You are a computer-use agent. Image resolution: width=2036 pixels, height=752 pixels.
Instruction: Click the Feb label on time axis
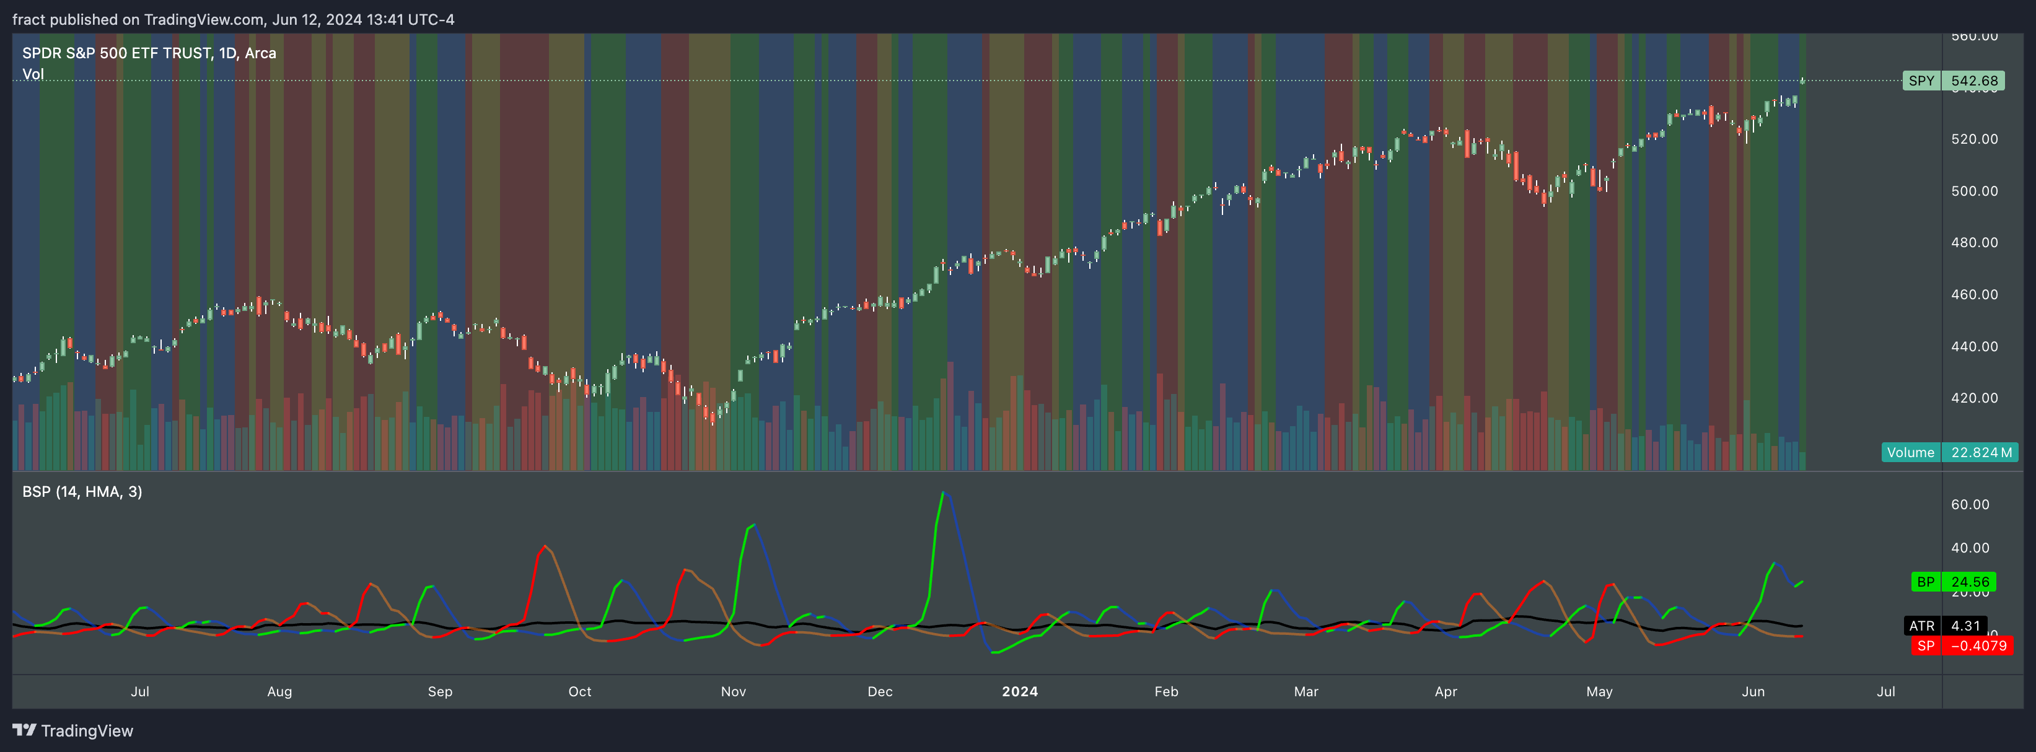pyautogui.click(x=1167, y=692)
